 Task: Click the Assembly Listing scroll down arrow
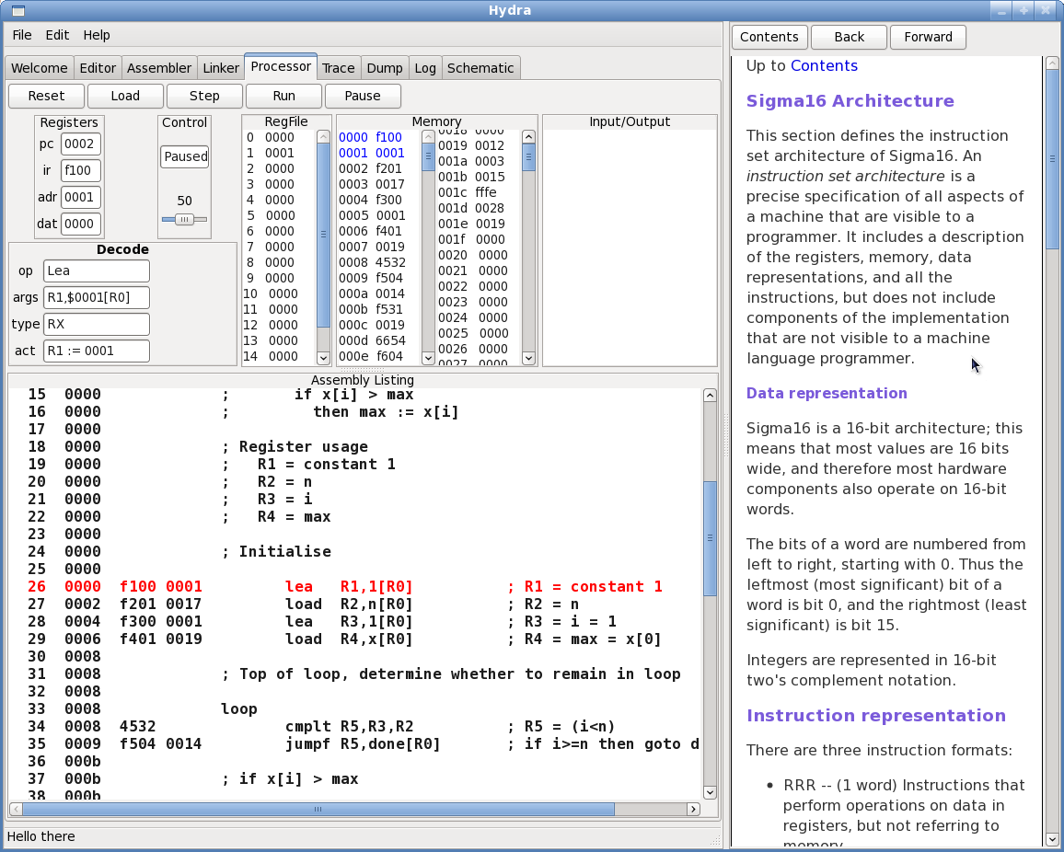point(710,792)
